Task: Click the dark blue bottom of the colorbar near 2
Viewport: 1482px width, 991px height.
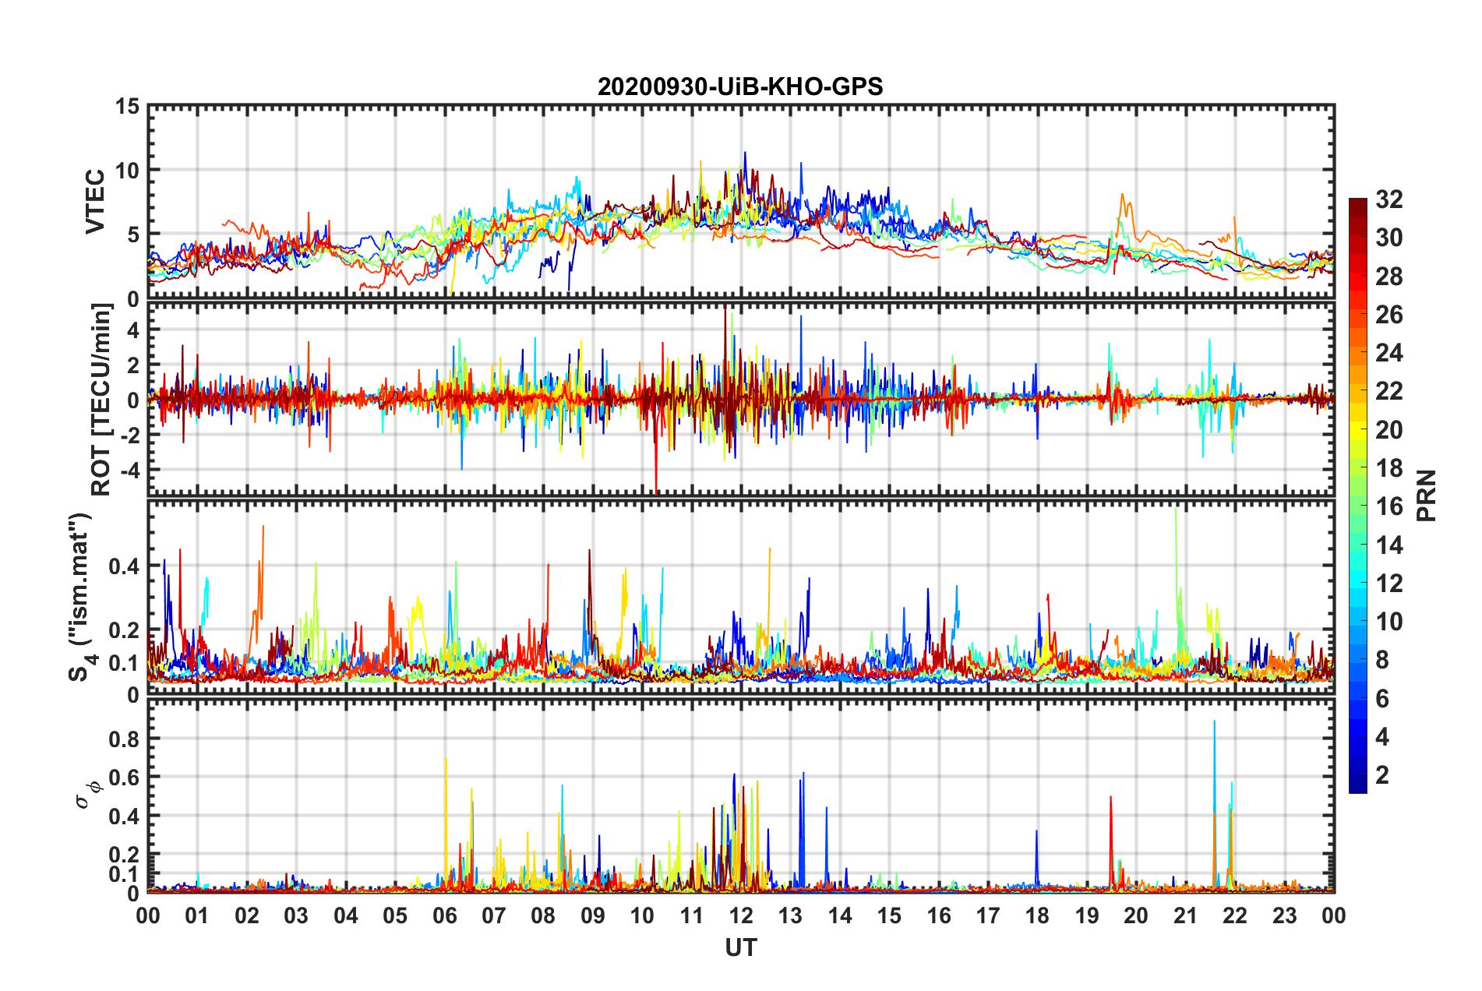Action: coord(1358,784)
